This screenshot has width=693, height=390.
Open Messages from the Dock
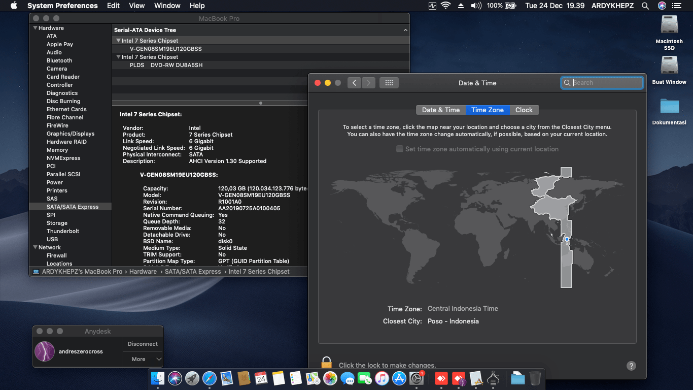coord(348,378)
